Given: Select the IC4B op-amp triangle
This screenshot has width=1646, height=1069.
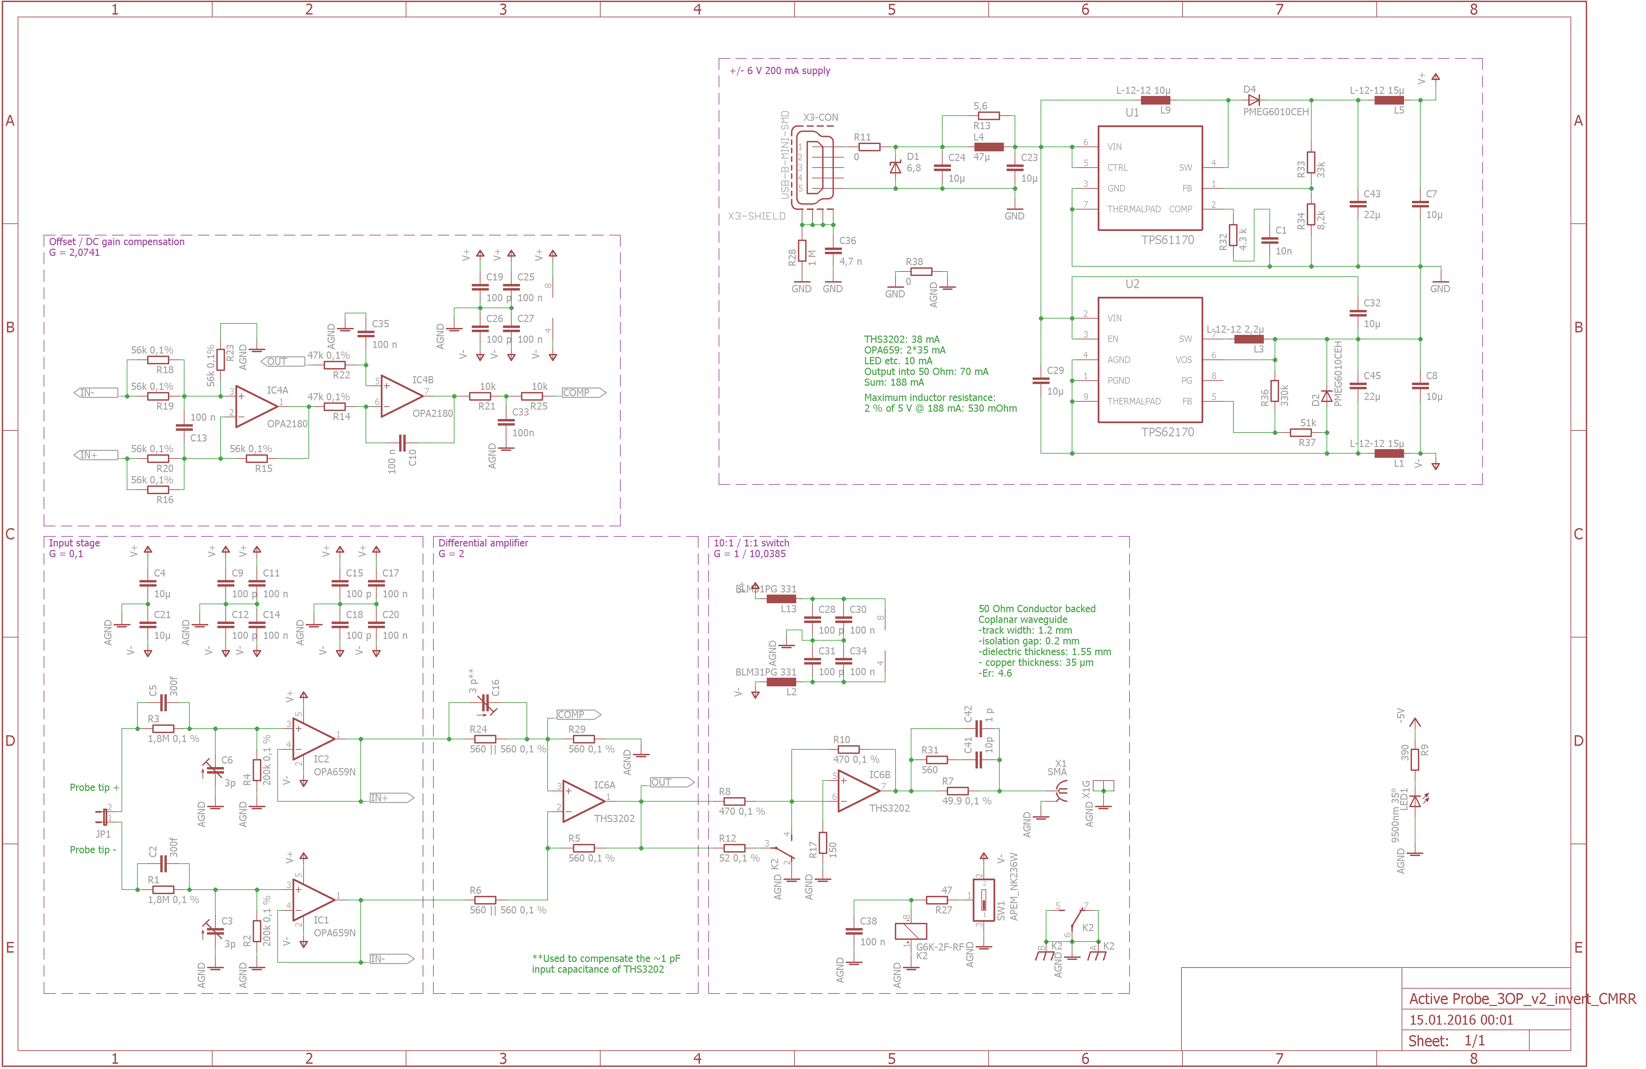Looking at the screenshot, I should click(x=402, y=396).
